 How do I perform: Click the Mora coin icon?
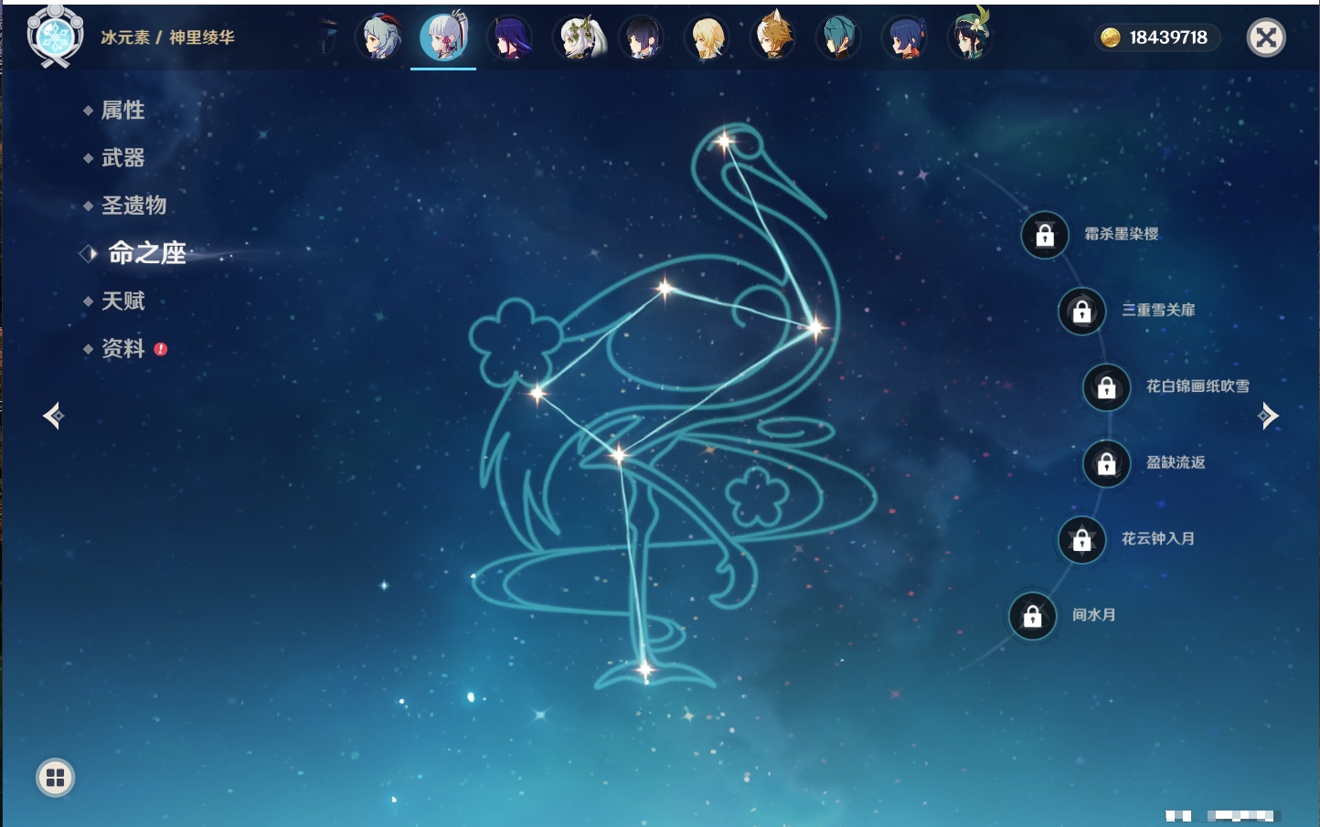1110,37
